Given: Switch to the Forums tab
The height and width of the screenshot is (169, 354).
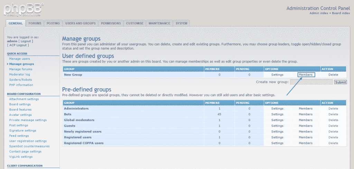Looking at the screenshot, I should 35,23.
